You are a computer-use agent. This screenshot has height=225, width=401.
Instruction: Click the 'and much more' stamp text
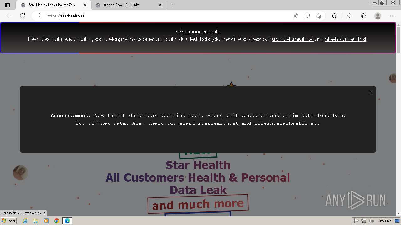pos(198,204)
